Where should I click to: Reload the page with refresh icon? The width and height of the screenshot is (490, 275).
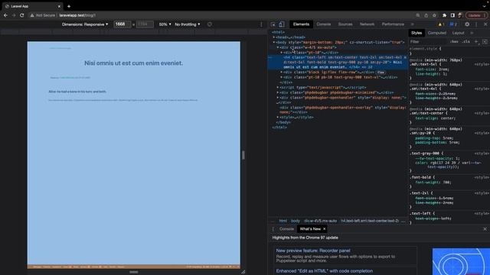click(x=22, y=15)
